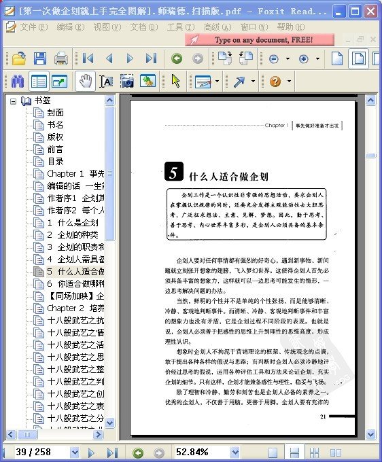Open a file with the folder icon
This screenshot has width=382, height=462.
point(19,58)
